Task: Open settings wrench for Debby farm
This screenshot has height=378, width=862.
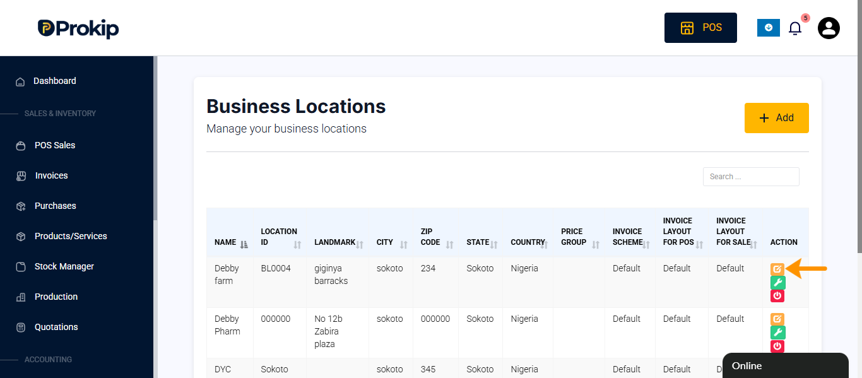Action: coord(777,283)
